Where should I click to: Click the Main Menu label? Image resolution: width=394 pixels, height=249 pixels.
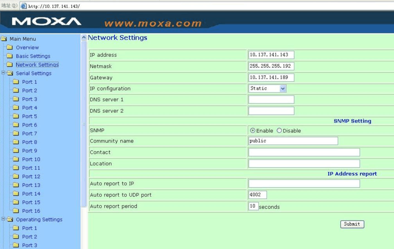22,39
